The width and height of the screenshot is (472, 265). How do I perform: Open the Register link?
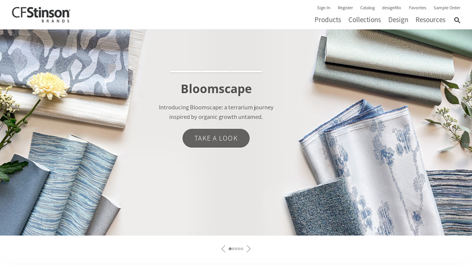coord(345,8)
